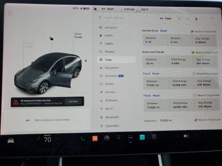Reset Trip A counter
The image size is (222, 166).
tap(156, 74)
